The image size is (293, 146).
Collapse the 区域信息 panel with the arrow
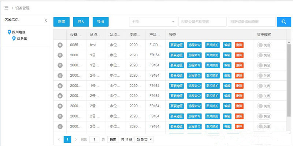tap(46, 20)
